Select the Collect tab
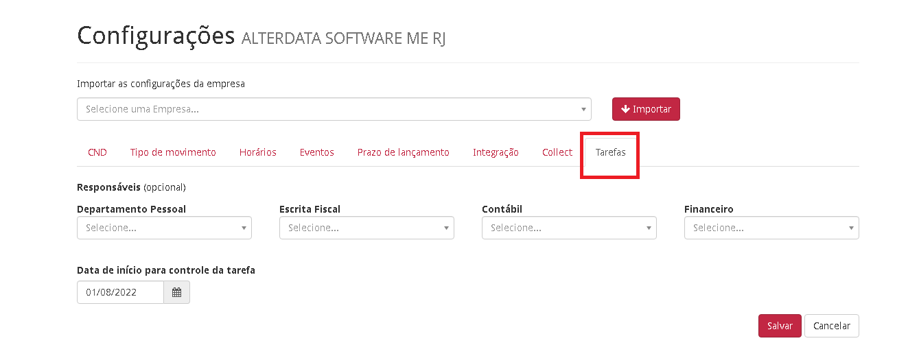This screenshot has height=356, width=919. point(557,152)
